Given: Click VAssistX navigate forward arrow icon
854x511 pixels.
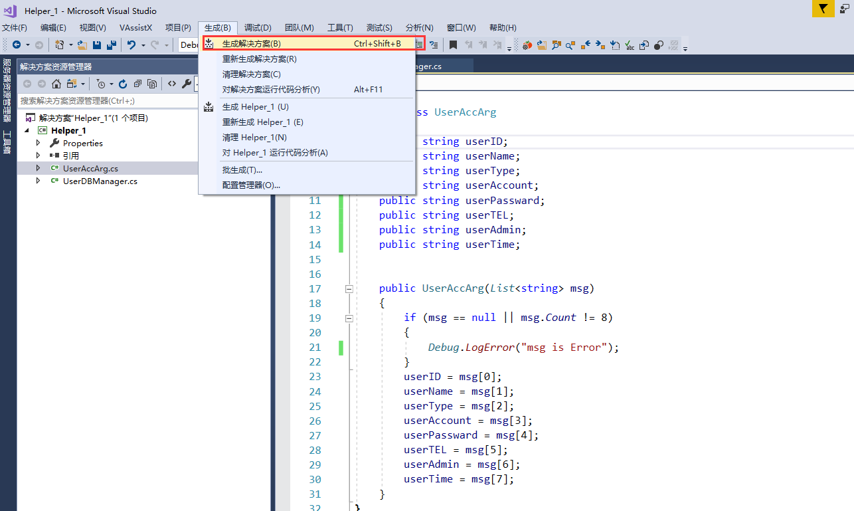Looking at the screenshot, I should (x=600, y=45).
